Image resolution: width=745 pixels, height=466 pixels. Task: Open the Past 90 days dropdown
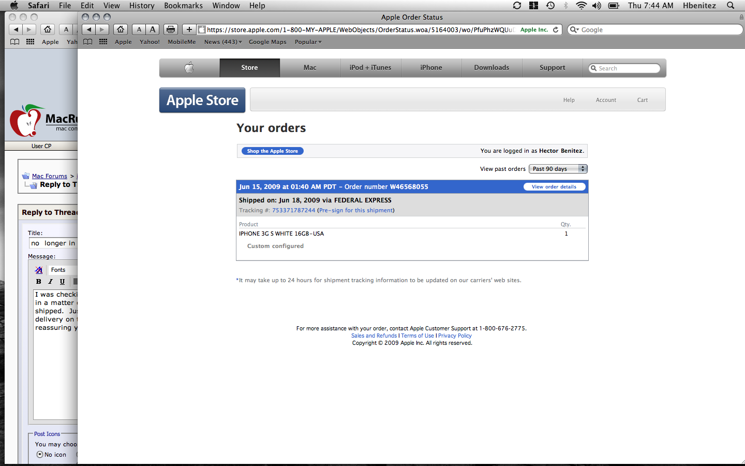click(x=558, y=169)
